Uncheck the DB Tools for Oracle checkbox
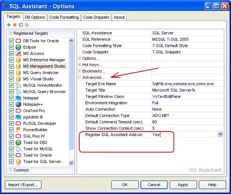231x194 pixels. 11,41
